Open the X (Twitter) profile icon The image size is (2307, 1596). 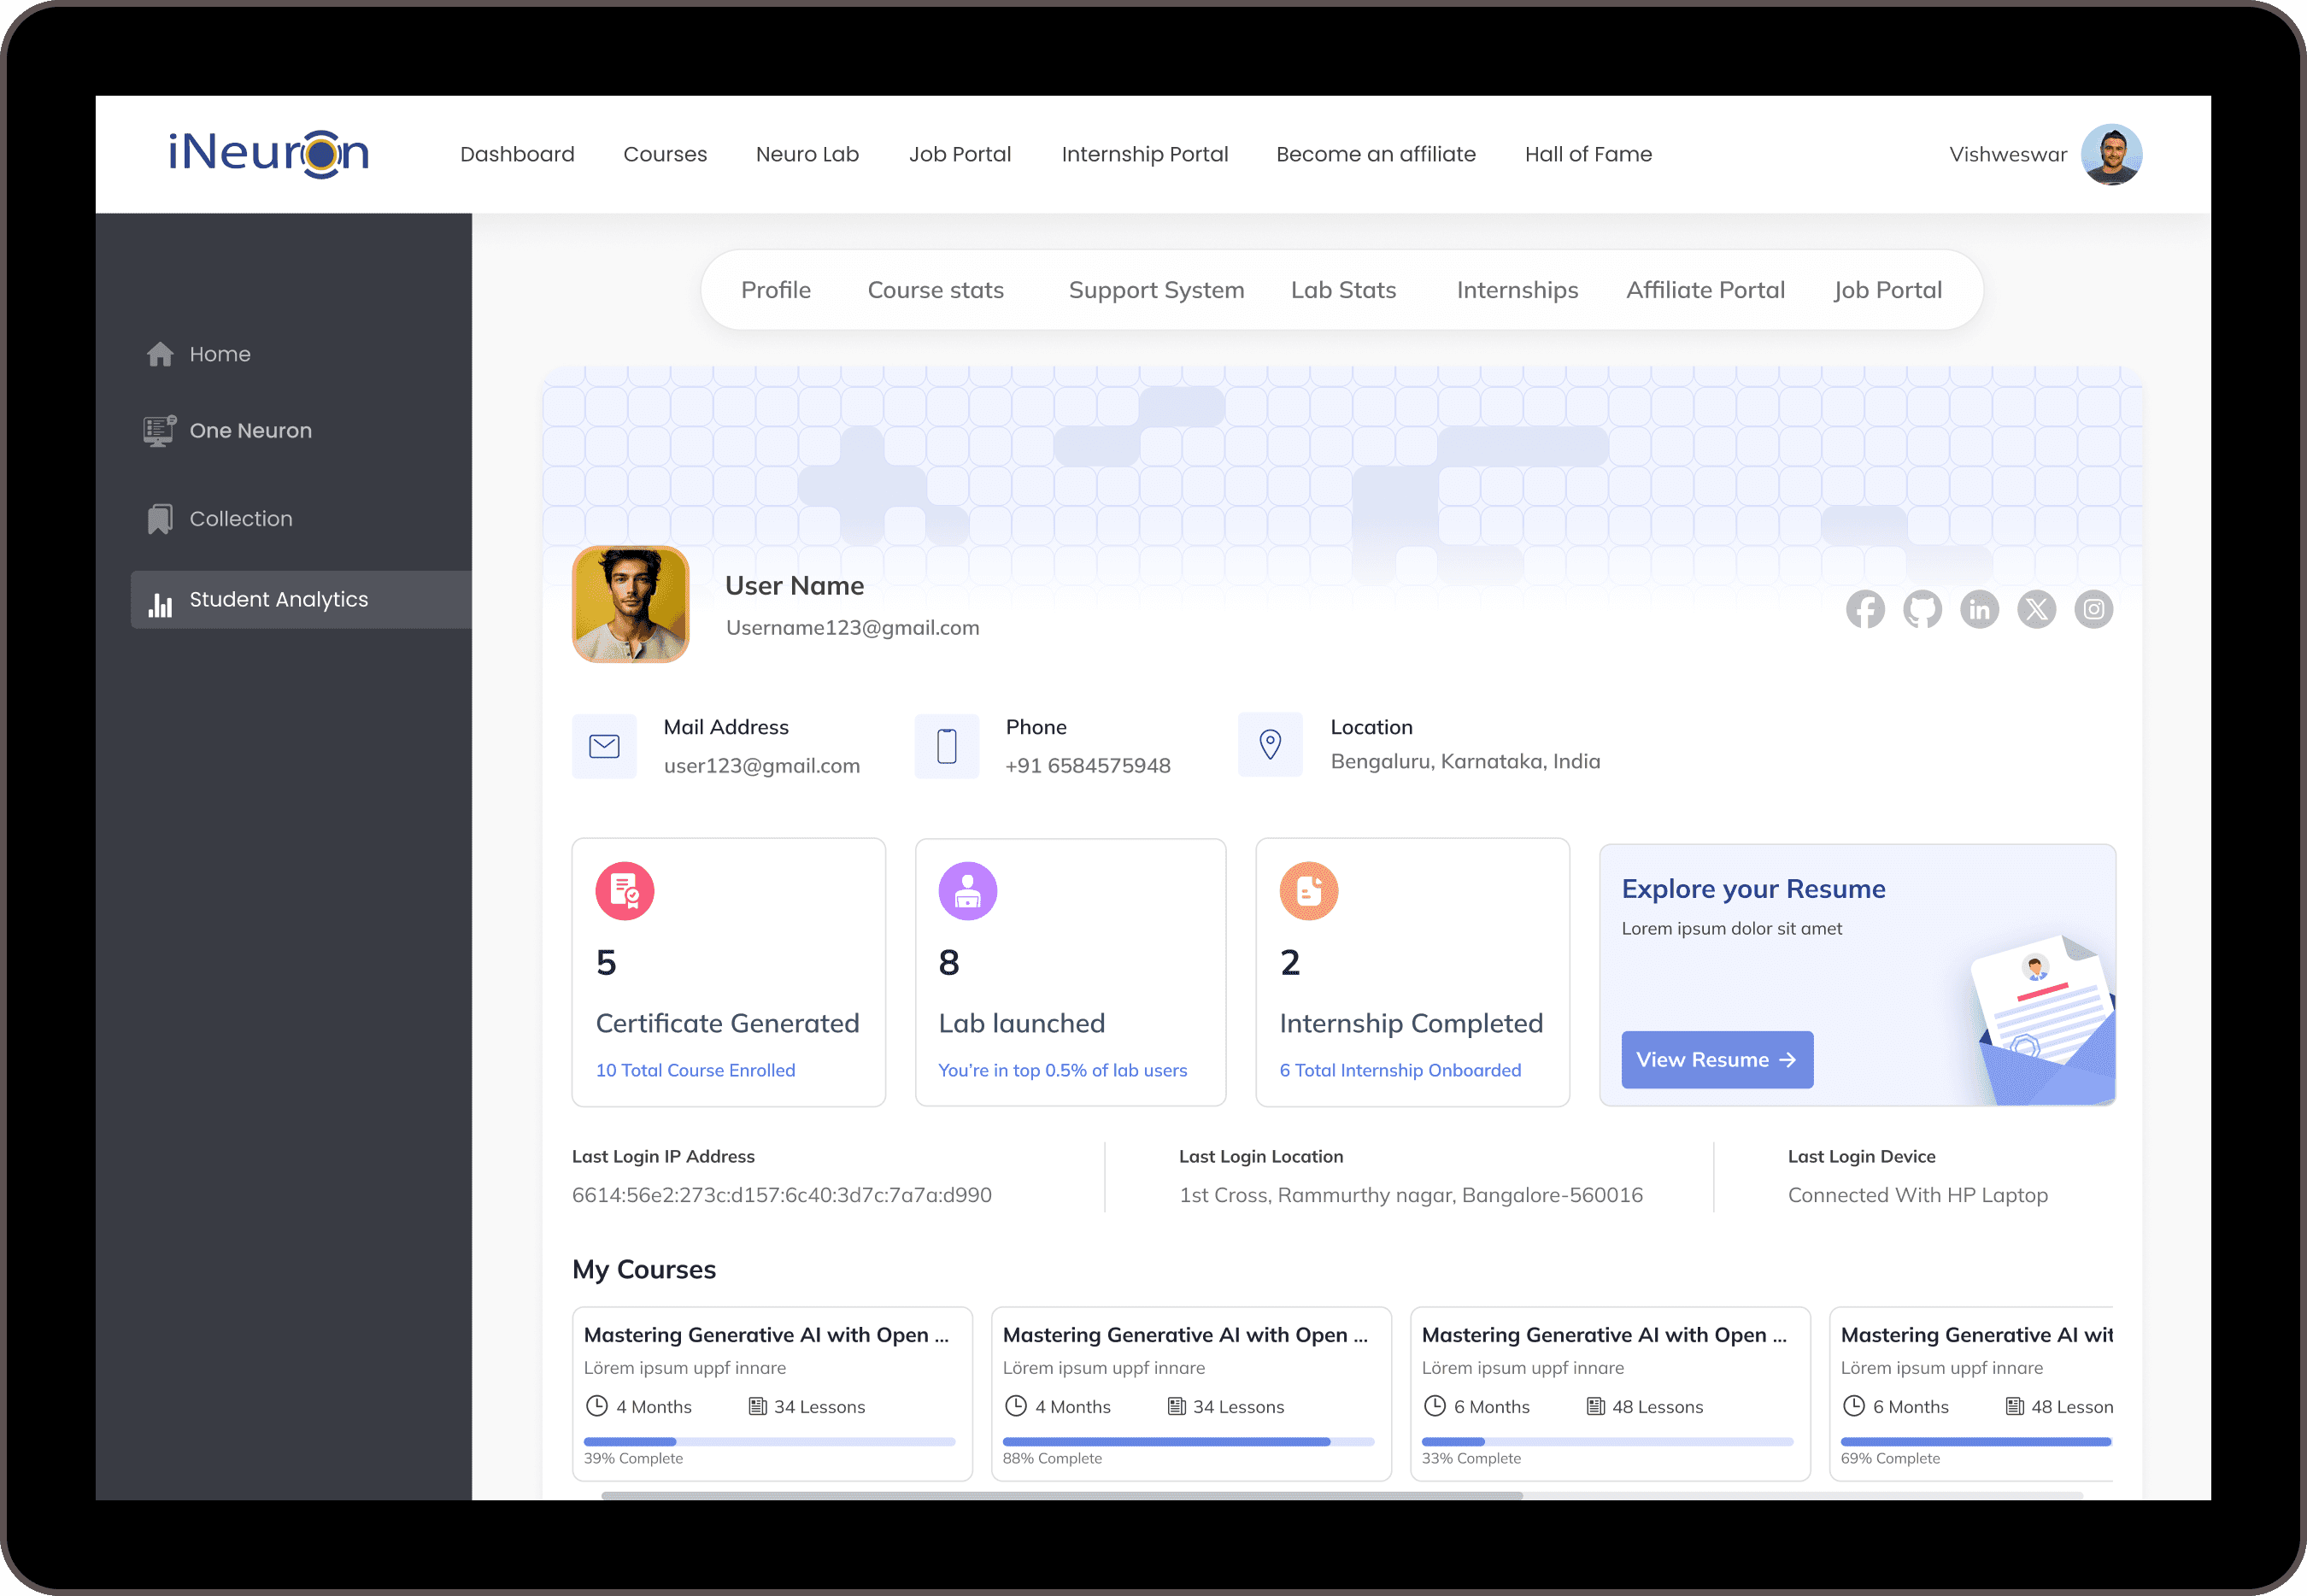(2036, 609)
